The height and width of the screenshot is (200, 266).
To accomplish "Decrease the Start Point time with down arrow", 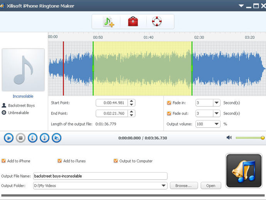I will pyautogui.click(x=131, y=105).
